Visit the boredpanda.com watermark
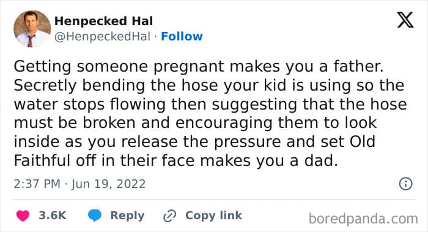 tap(363, 219)
